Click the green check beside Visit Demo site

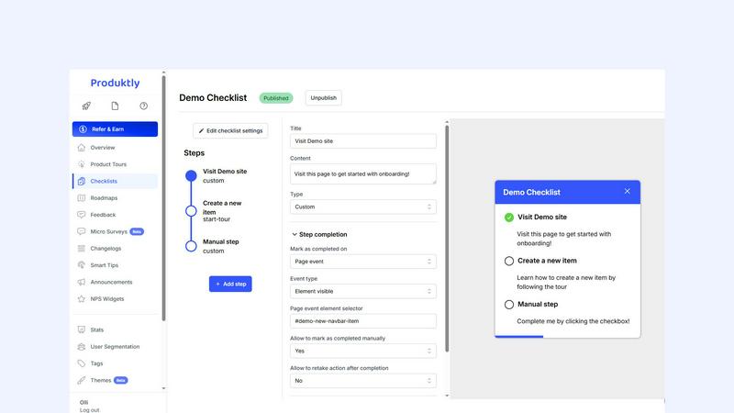[509, 218]
